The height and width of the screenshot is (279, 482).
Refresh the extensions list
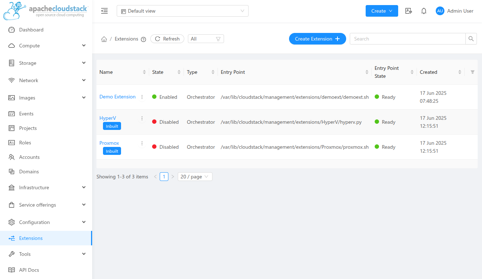click(167, 39)
